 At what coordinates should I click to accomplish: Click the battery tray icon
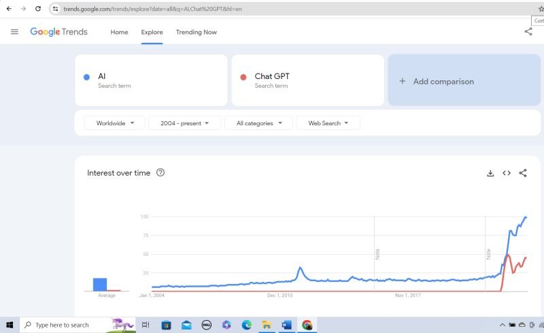(512, 325)
